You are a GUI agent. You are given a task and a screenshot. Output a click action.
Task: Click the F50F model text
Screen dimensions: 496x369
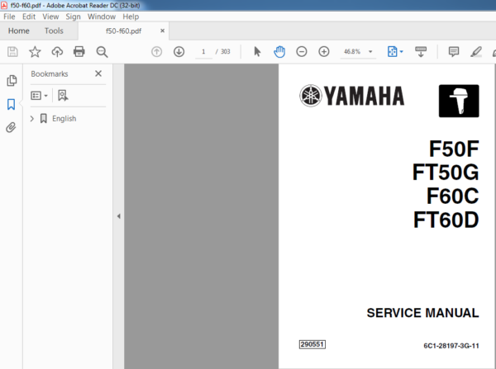tap(454, 149)
